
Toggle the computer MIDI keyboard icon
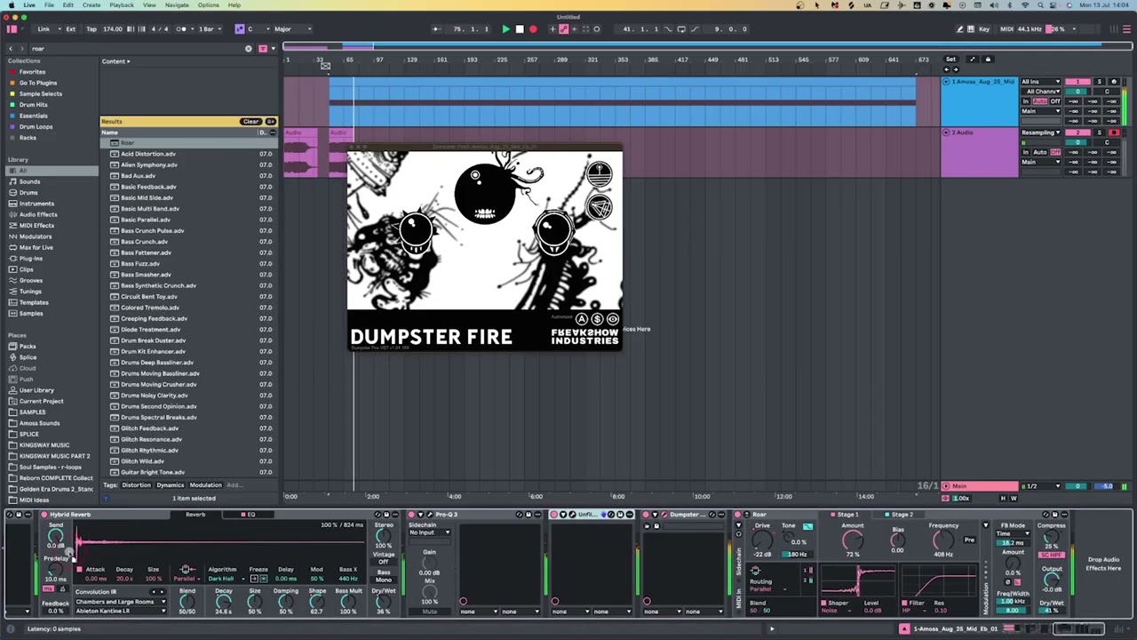point(971,29)
